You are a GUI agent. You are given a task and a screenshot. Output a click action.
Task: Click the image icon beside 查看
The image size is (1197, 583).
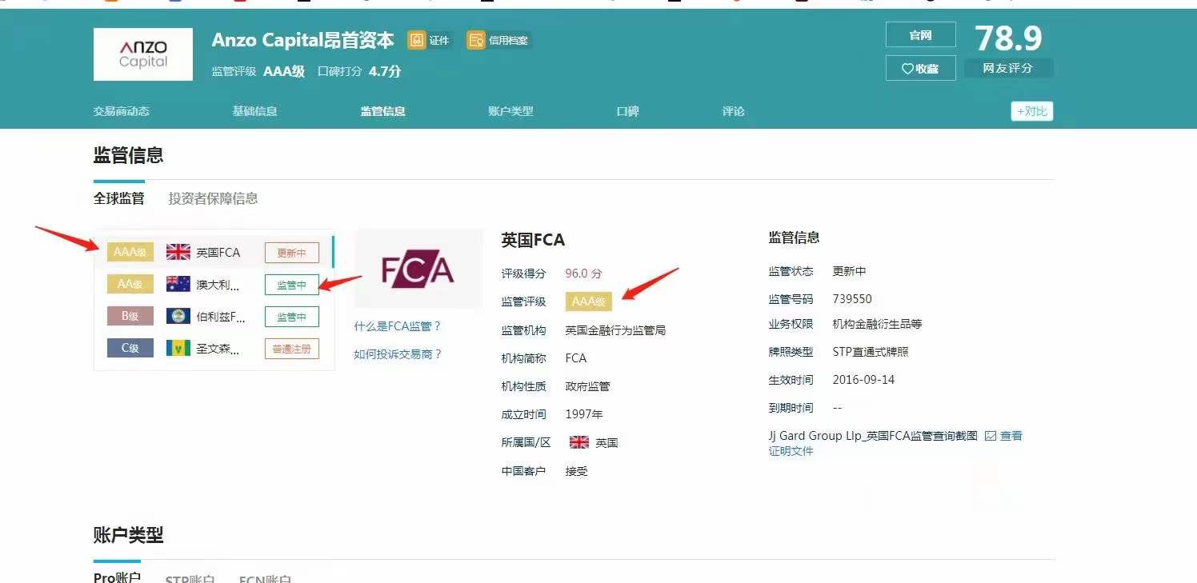click(x=991, y=436)
